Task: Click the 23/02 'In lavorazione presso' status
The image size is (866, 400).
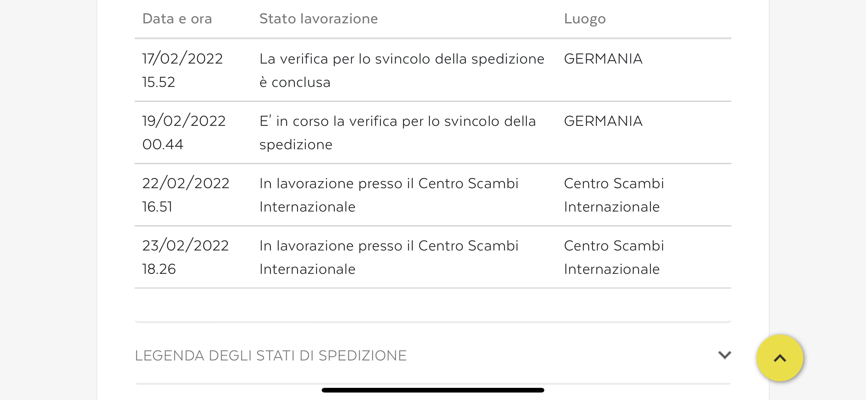Action: (389, 257)
